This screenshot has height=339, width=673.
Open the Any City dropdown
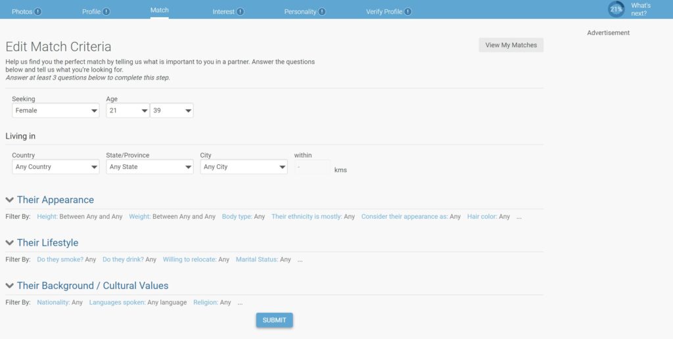click(244, 167)
